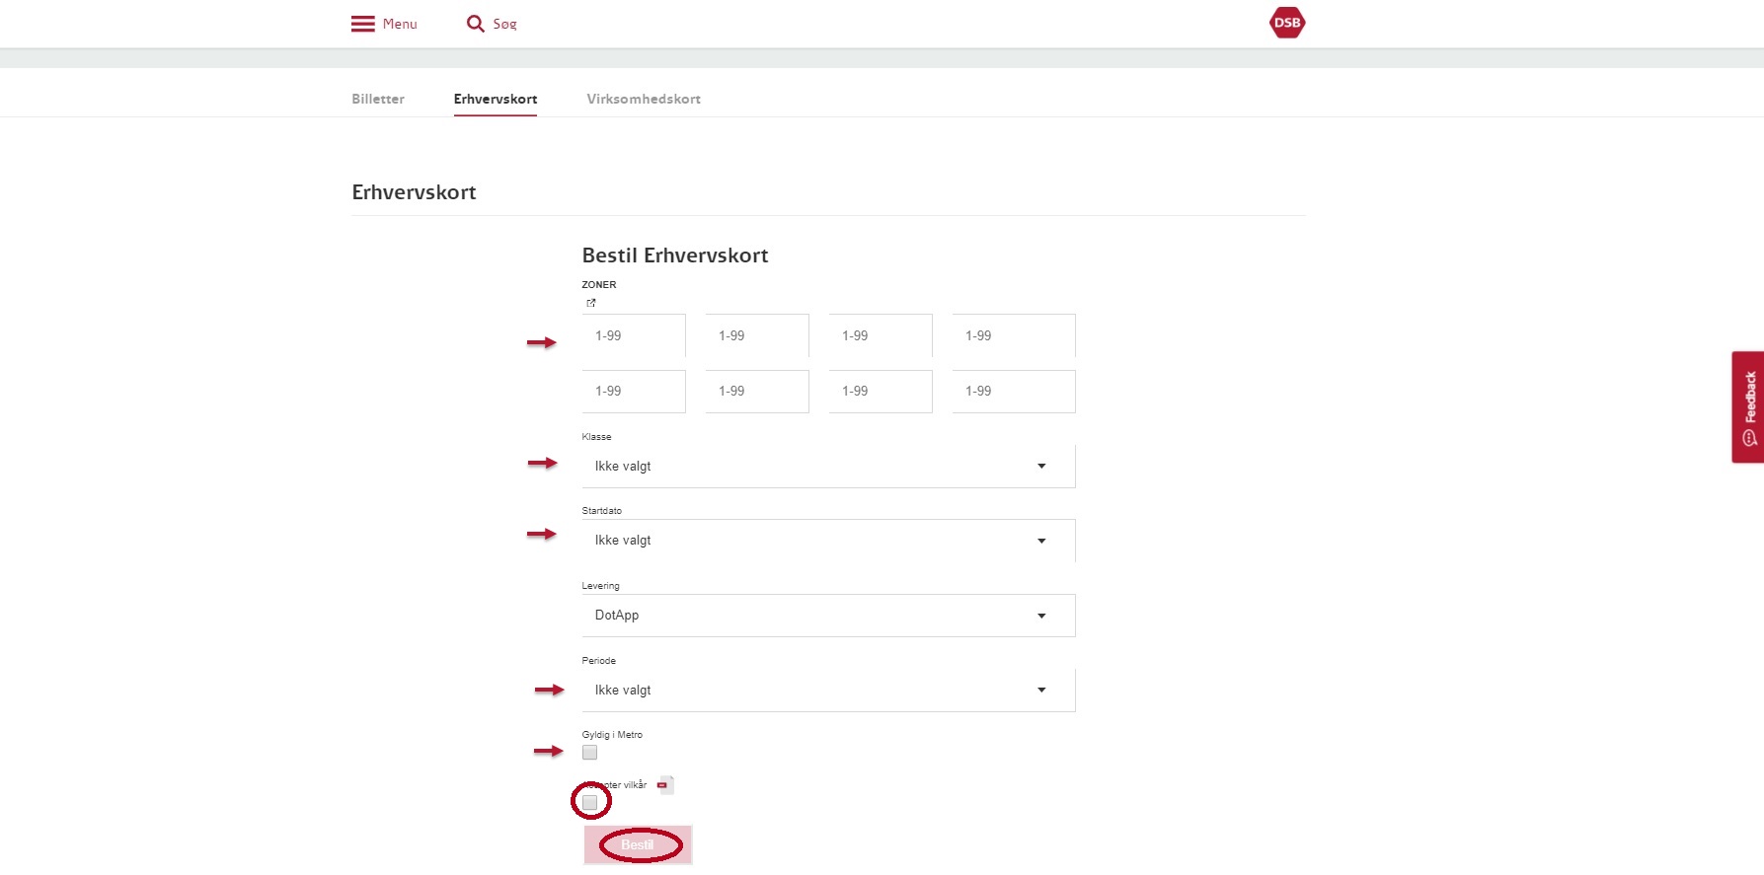Click the first zone field in second row

tap(634, 392)
